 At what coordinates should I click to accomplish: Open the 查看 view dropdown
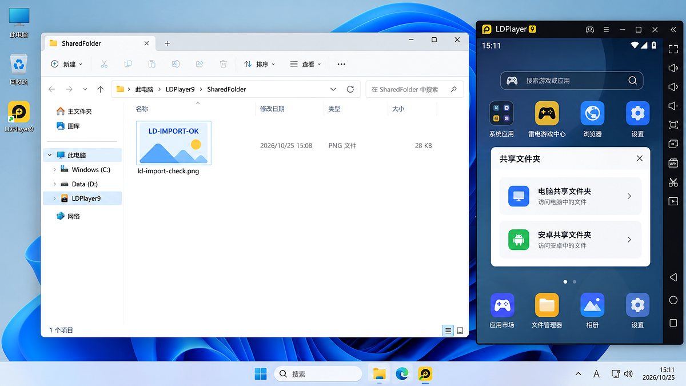coord(305,64)
